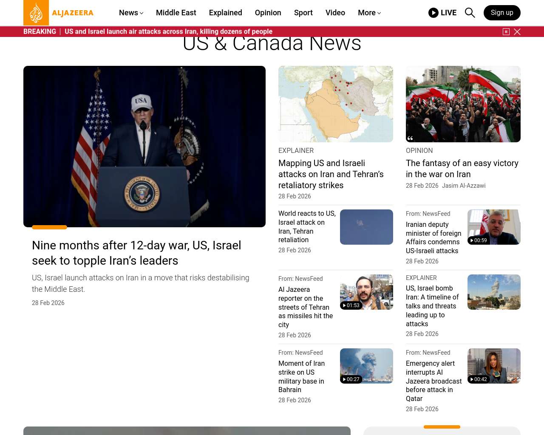Go to the Opinion section
This screenshot has height=435, width=544.
[268, 13]
